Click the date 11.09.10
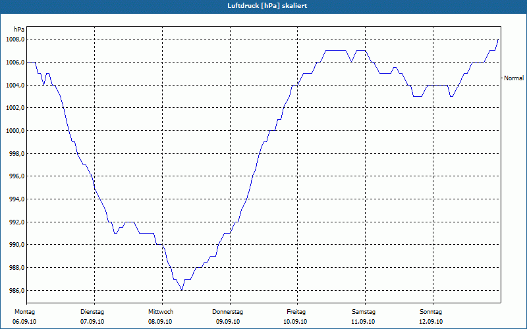527x329 pixels. click(x=363, y=322)
